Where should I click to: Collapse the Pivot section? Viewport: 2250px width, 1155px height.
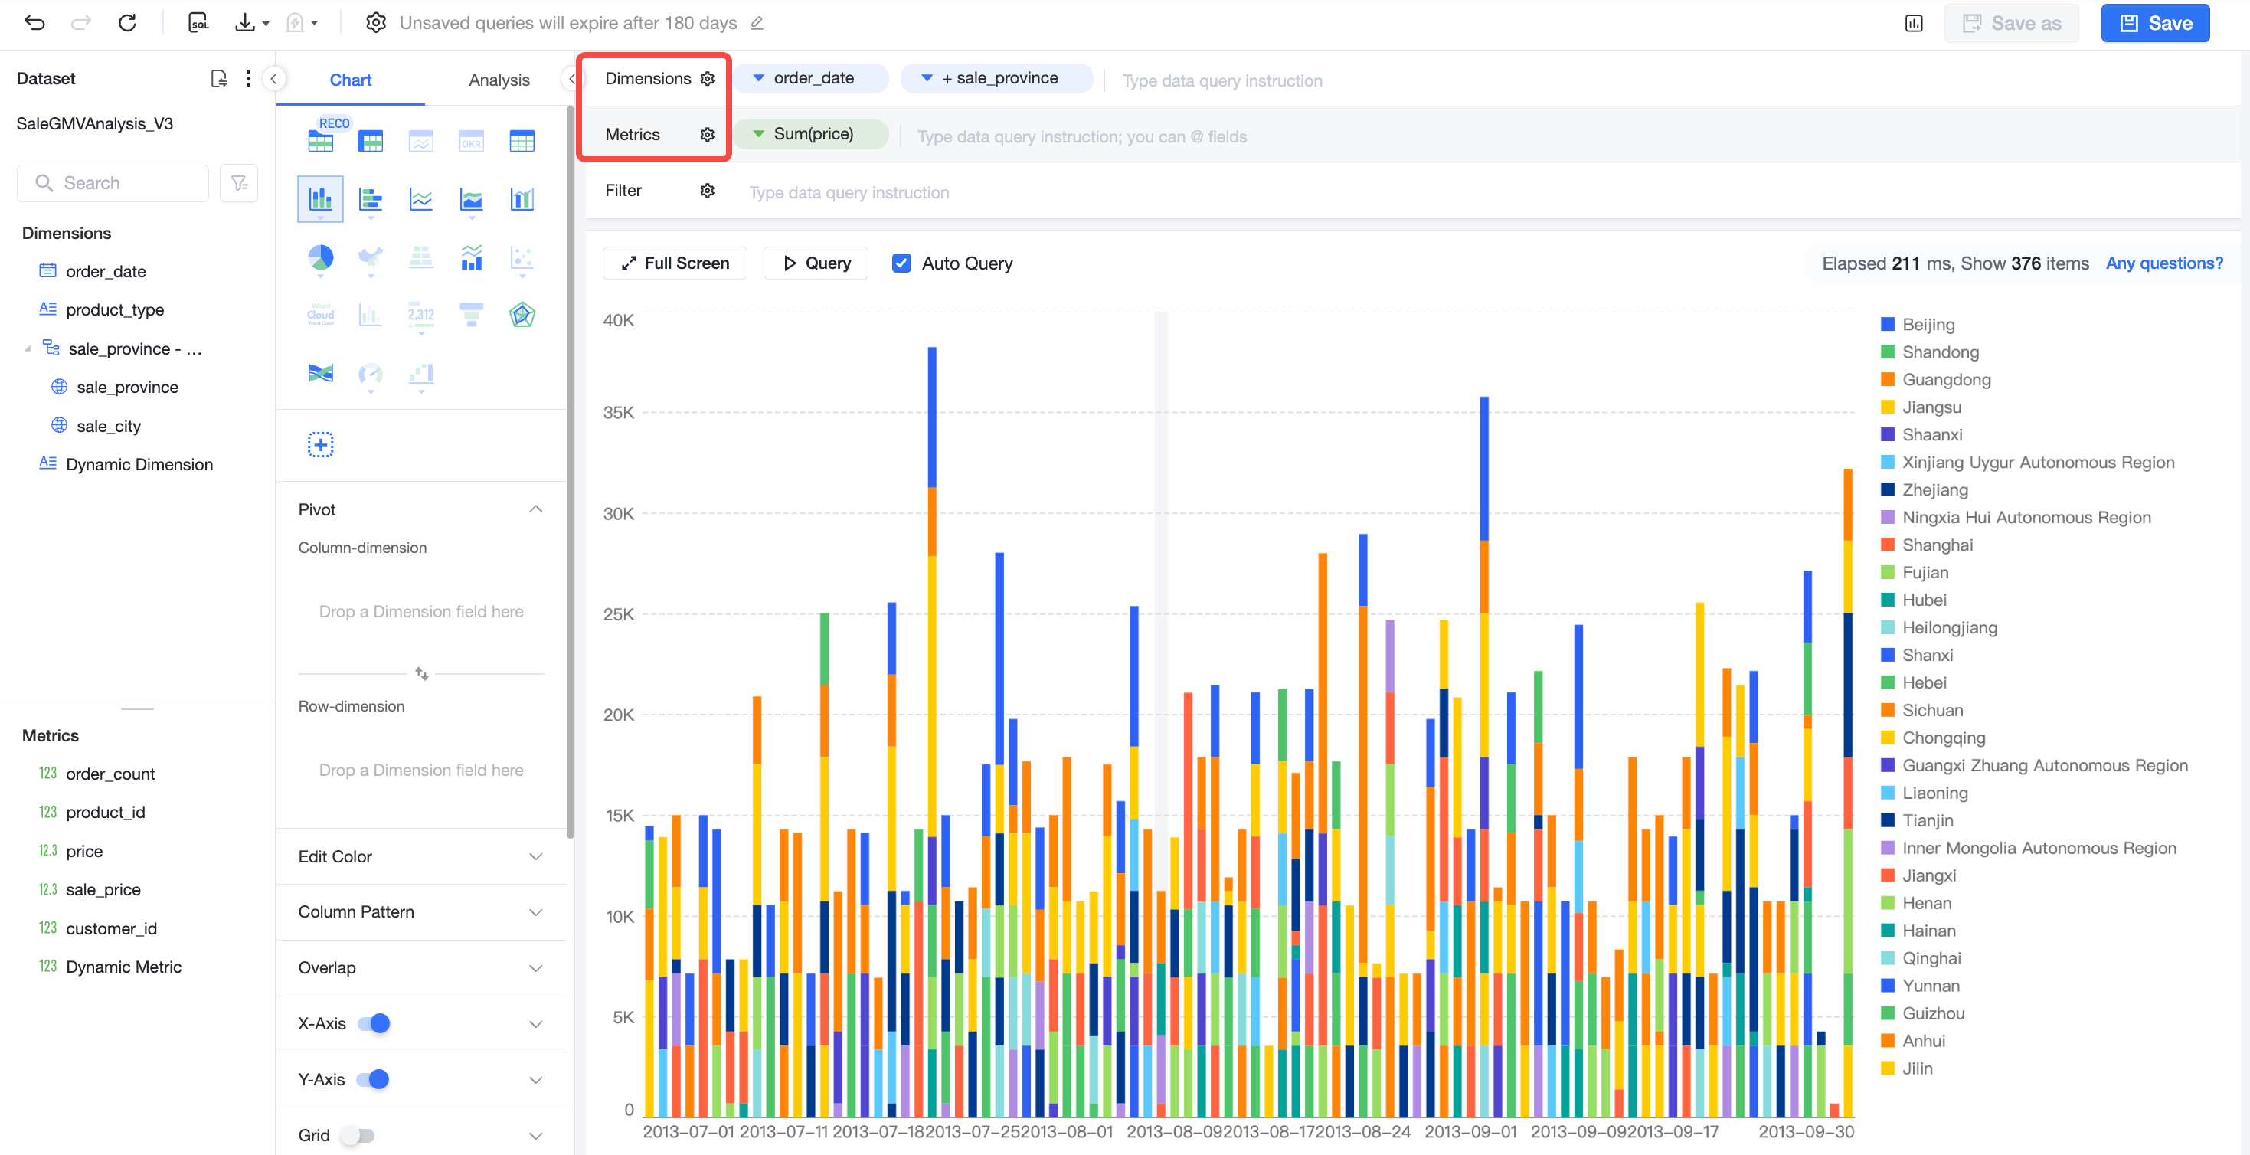[x=535, y=509]
